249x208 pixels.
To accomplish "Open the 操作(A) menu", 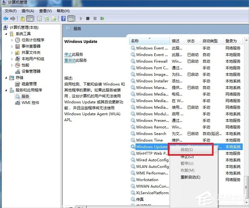I will coord(28,11).
